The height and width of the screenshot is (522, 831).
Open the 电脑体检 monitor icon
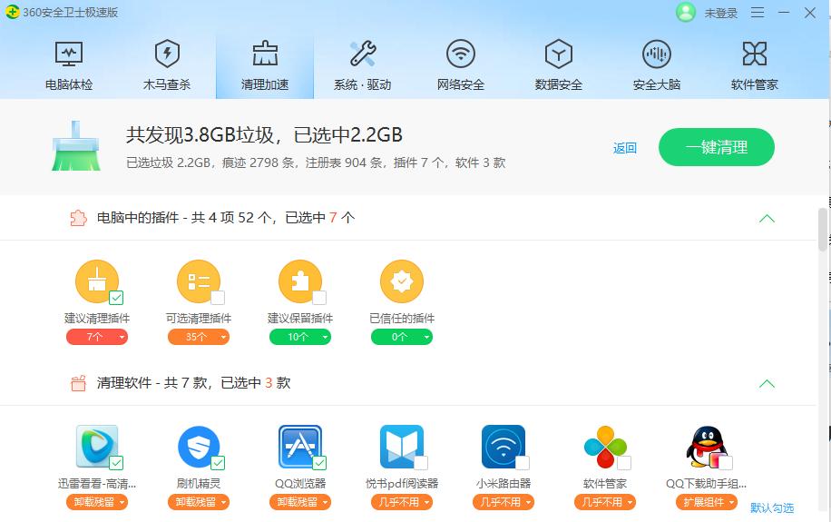(x=69, y=54)
